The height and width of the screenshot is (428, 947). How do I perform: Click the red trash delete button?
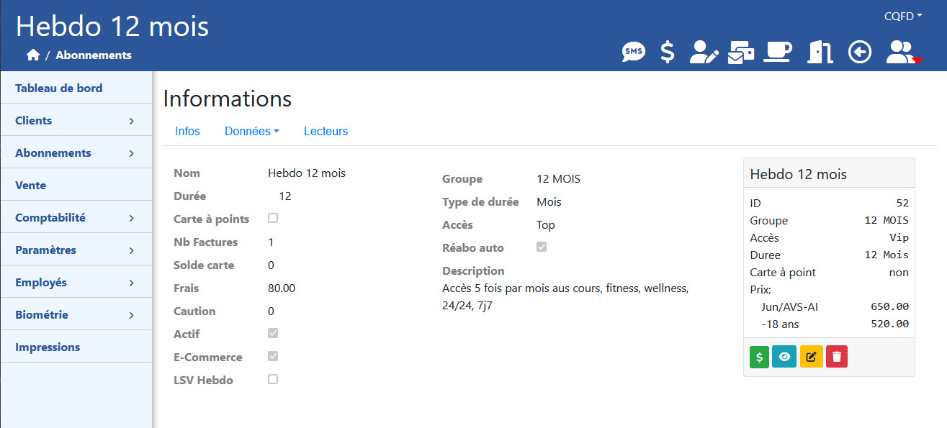837,357
